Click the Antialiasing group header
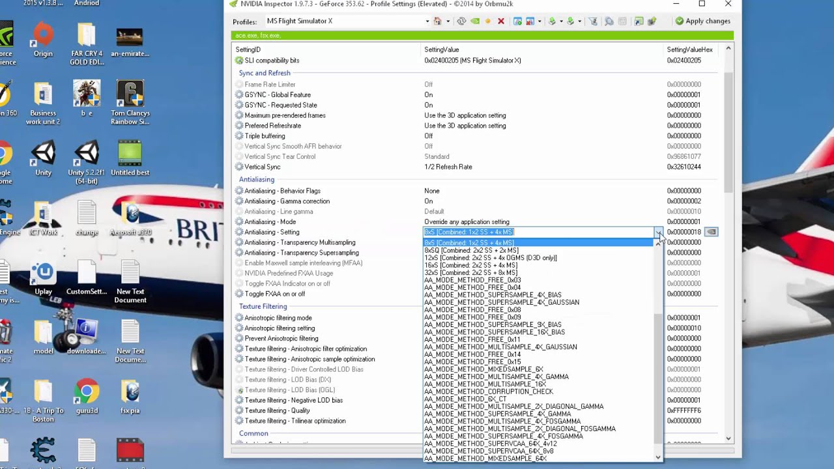 tap(257, 179)
